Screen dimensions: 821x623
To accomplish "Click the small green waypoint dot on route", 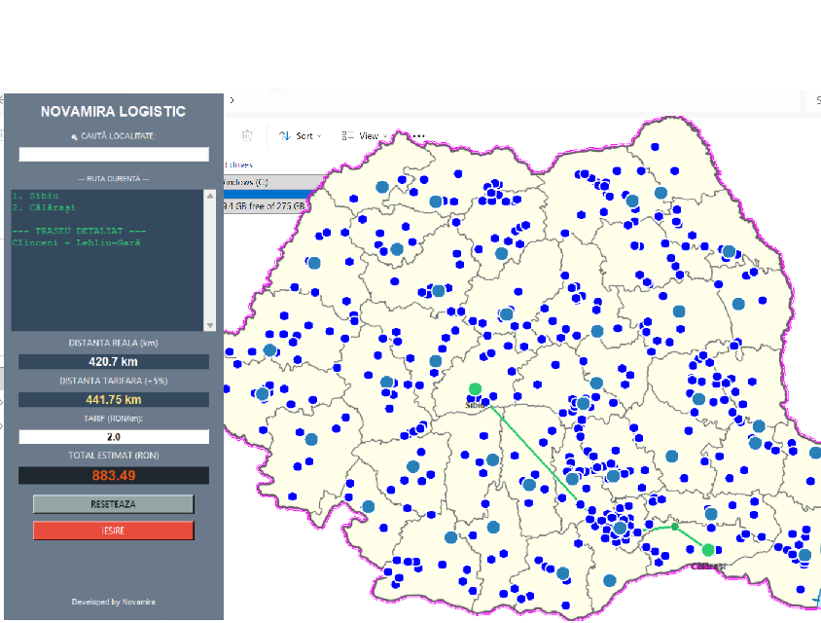I will coord(675,527).
